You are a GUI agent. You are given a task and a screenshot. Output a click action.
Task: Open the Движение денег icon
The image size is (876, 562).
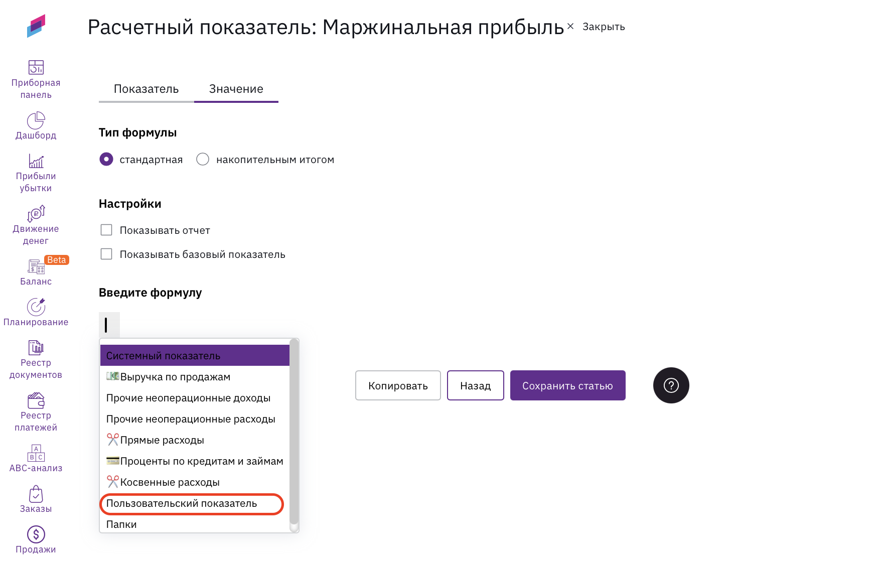pyautogui.click(x=36, y=214)
